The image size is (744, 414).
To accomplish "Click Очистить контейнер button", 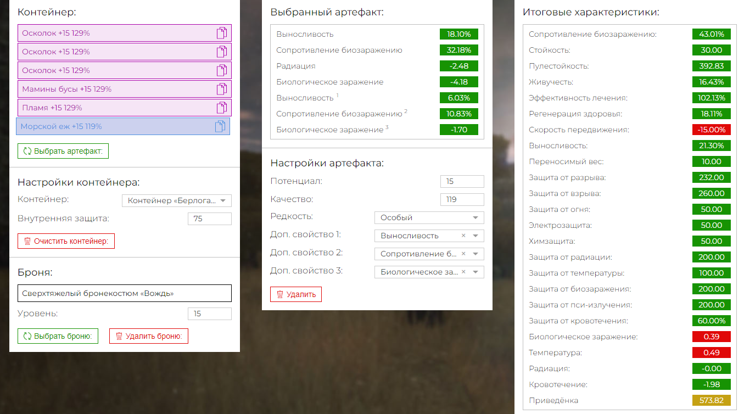I will point(66,241).
